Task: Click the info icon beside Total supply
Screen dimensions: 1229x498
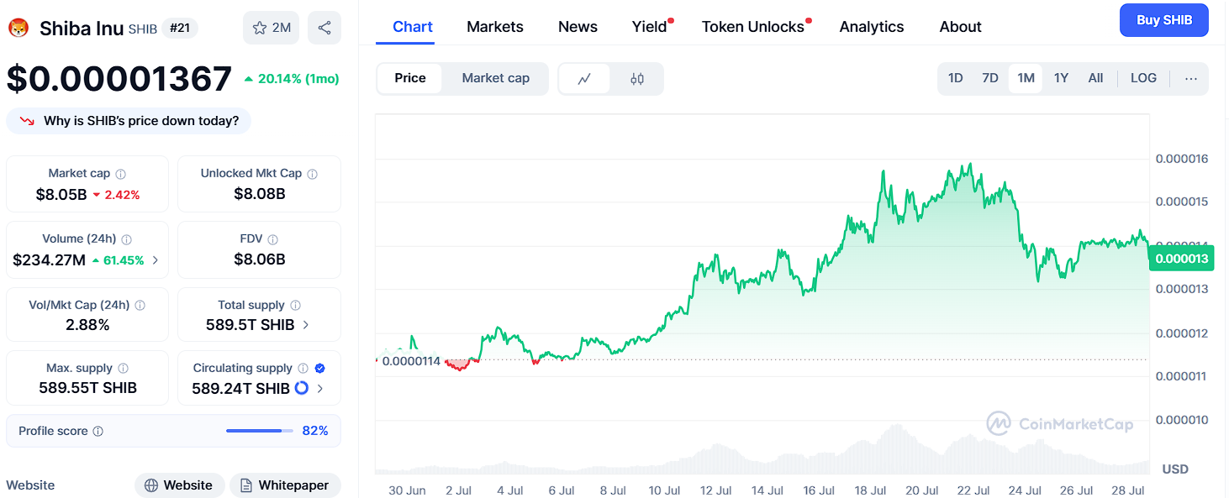Action: (295, 306)
